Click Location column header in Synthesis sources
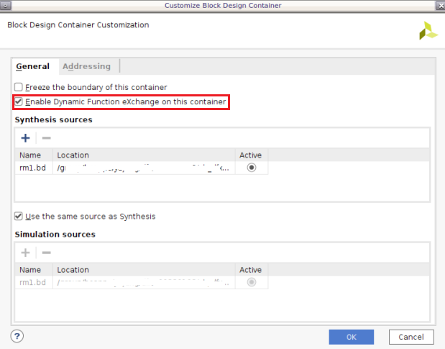 [x=144, y=155]
